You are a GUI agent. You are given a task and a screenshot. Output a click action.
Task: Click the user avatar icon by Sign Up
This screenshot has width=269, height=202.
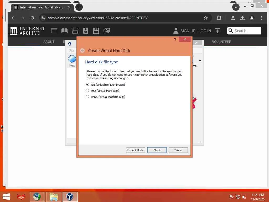pyautogui.click(x=176, y=31)
